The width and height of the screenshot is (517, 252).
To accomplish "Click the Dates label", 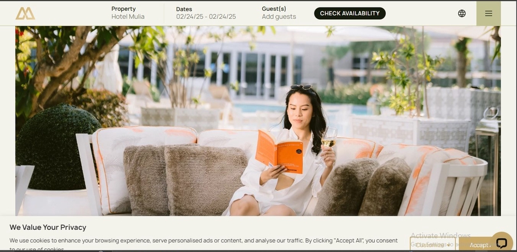I will (x=184, y=9).
